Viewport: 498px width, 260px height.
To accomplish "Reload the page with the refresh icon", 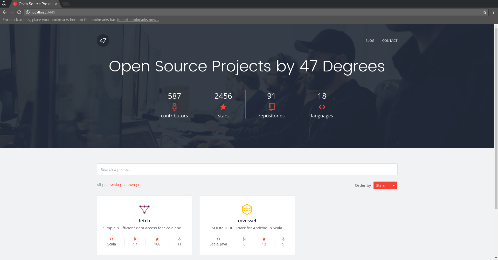I will (x=19, y=12).
